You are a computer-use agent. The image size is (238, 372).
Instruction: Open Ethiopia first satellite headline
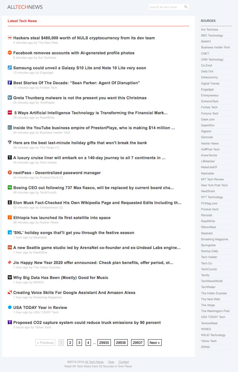click(62, 218)
